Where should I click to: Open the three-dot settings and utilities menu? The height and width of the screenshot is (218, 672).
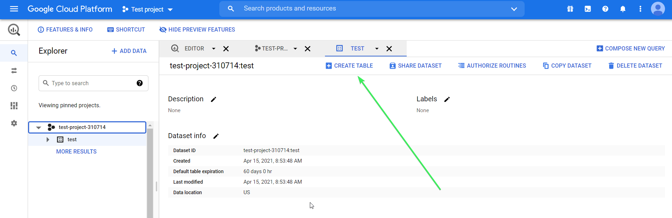tap(640, 9)
